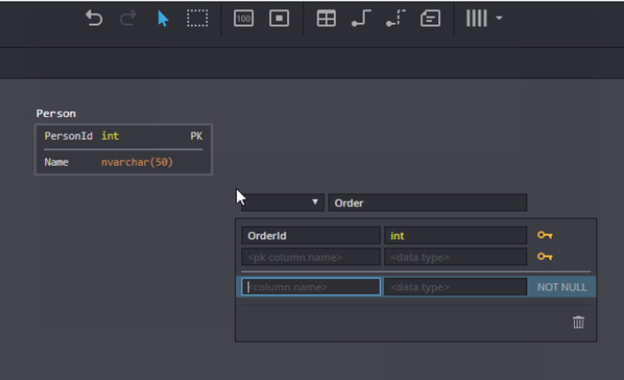Activate the marquee rectangle select tool
The image size is (624, 380).
[197, 19]
